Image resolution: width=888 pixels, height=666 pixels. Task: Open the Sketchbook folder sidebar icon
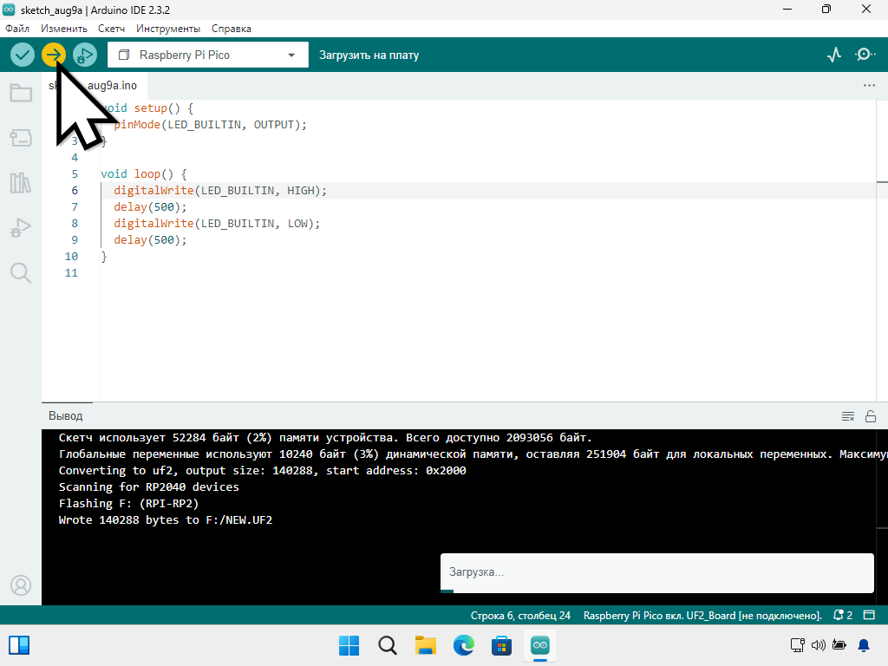click(x=21, y=93)
